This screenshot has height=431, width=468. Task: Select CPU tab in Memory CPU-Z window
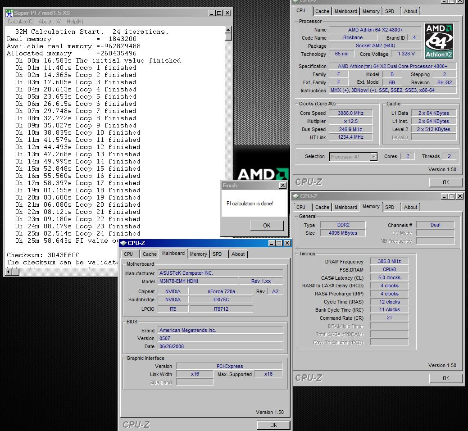click(301, 207)
